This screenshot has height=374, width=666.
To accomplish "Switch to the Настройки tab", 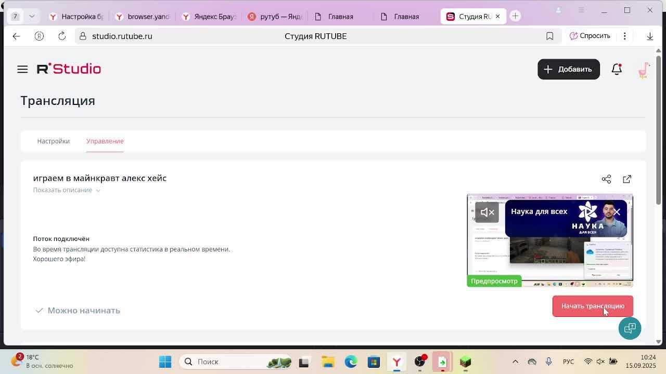I will (53, 141).
